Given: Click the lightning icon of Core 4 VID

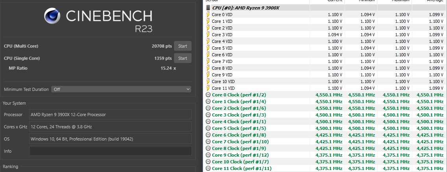Looking at the screenshot, I should 208,41.
